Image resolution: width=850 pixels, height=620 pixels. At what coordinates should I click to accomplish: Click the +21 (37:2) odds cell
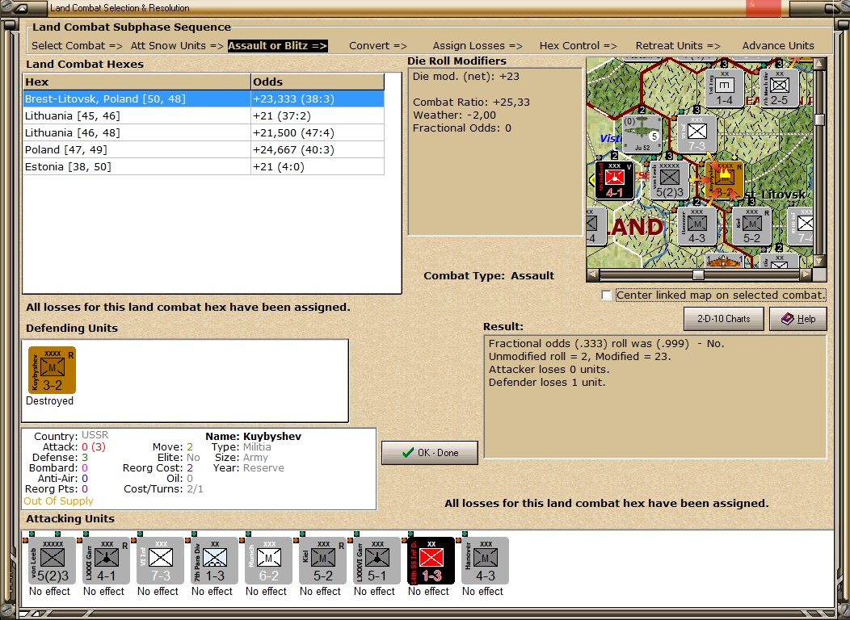point(318,116)
